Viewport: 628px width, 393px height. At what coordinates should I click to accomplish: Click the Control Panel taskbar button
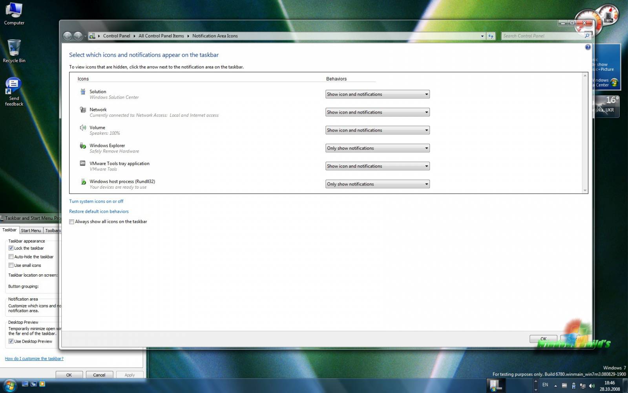tap(496, 386)
